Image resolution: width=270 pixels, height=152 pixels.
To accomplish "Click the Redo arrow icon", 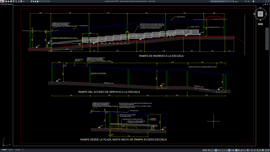I will coord(28,1).
